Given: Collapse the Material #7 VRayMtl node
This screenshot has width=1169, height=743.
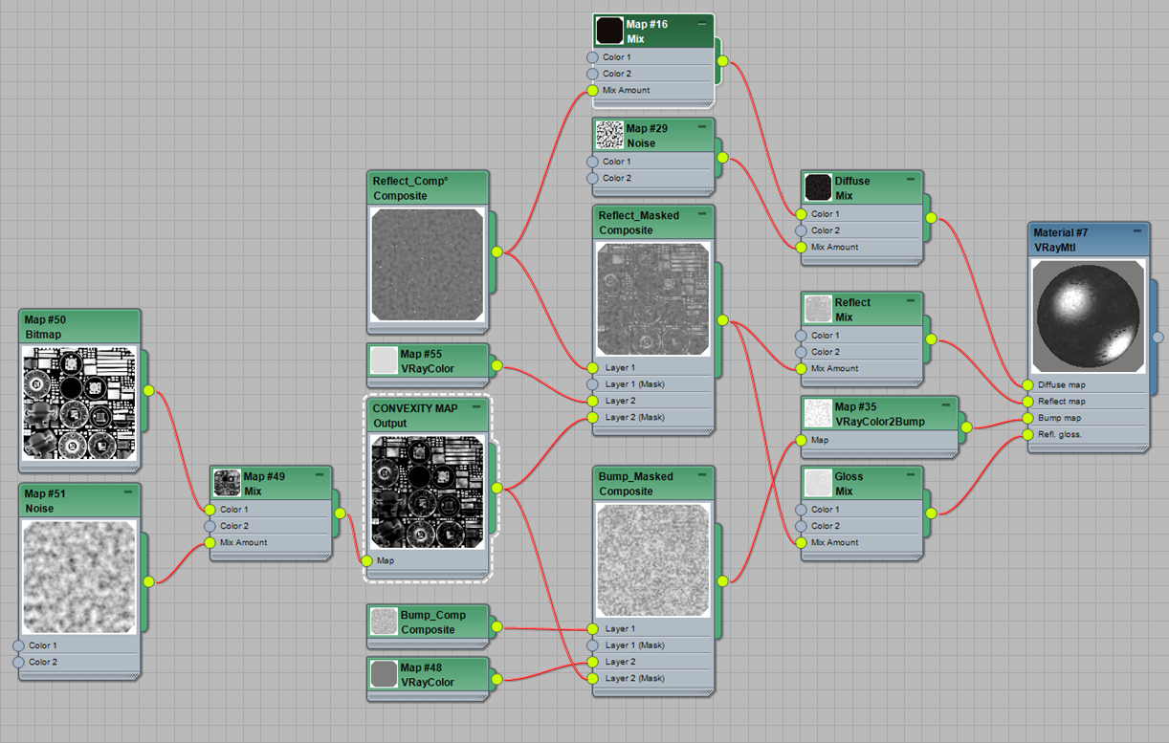Looking at the screenshot, I should click(1139, 231).
